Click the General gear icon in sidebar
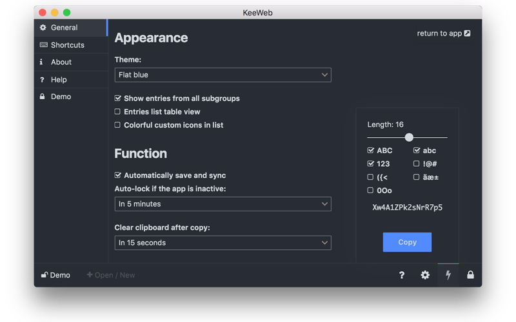516x322 pixels. click(43, 28)
